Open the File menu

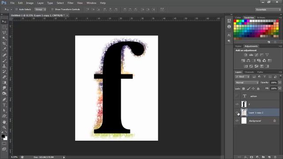tap(12, 3)
